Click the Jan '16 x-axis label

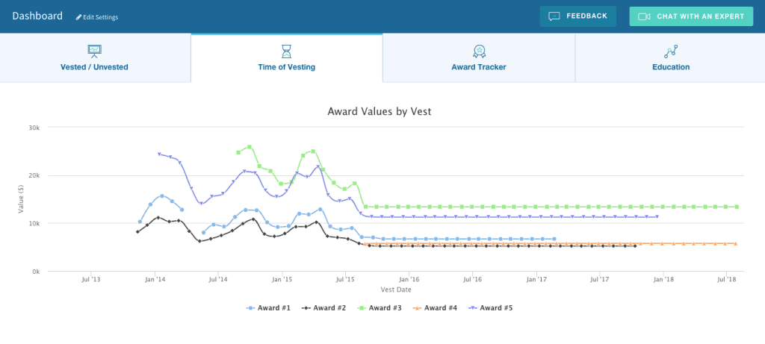[409, 280]
